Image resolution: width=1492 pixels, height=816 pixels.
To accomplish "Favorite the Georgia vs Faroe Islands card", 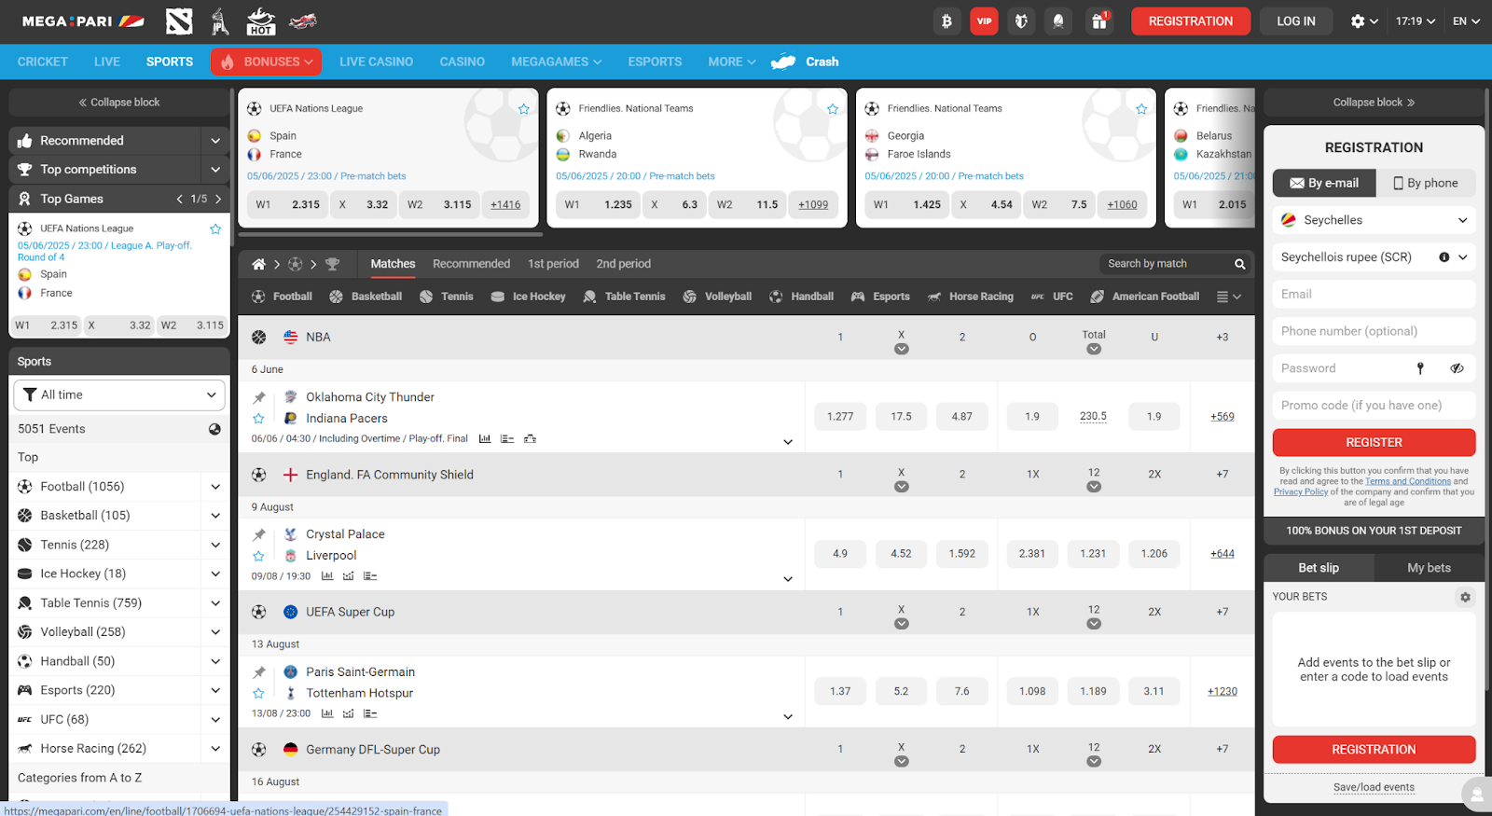I will 1141,109.
